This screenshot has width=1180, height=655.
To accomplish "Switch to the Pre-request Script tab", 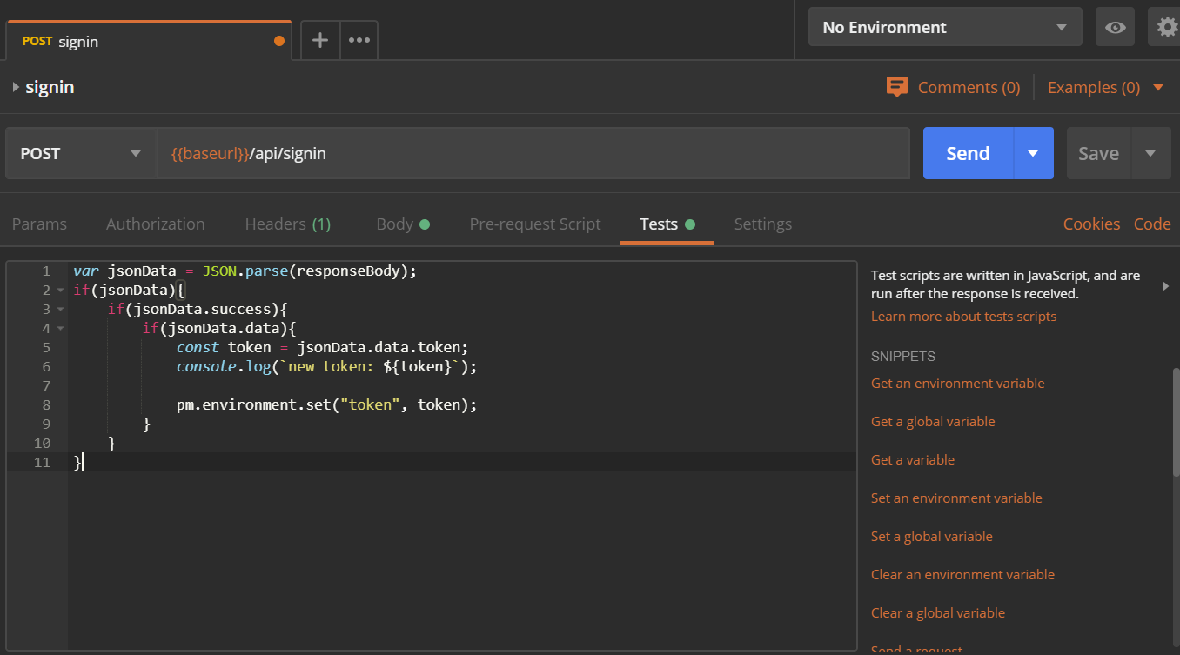I will click(535, 224).
